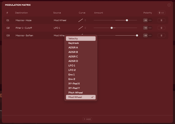Open the Mod Wheel source dropdown in row 01
The height and width of the screenshot is (124, 175).
point(60,20)
